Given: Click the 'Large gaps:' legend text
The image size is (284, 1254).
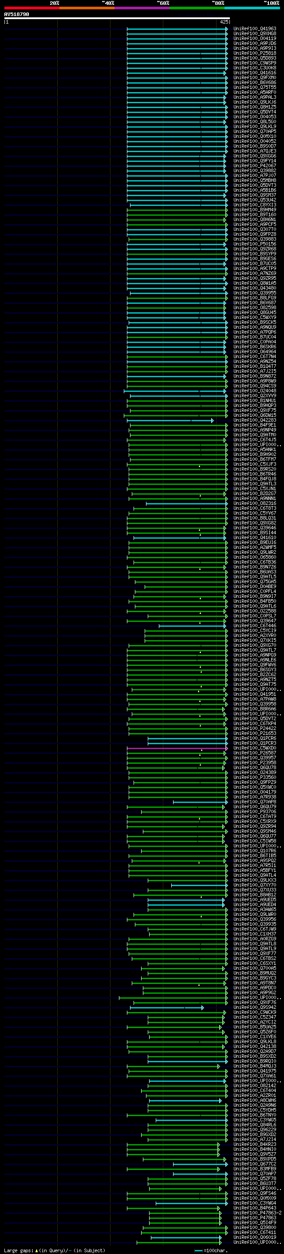Looking at the screenshot, I should (19, 1250).
